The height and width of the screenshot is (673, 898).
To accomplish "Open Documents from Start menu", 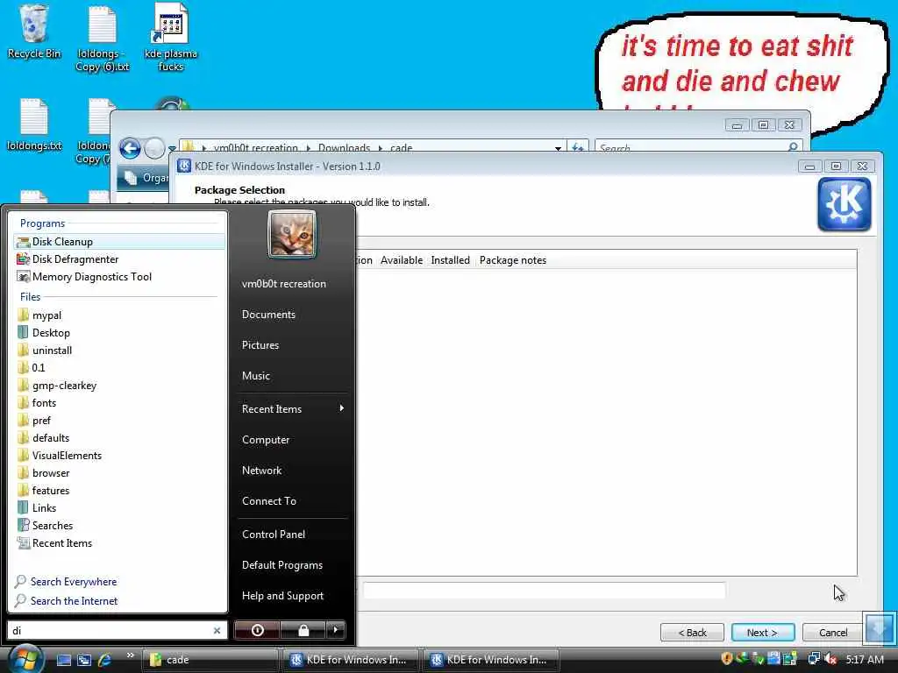I will click(x=268, y=315).
